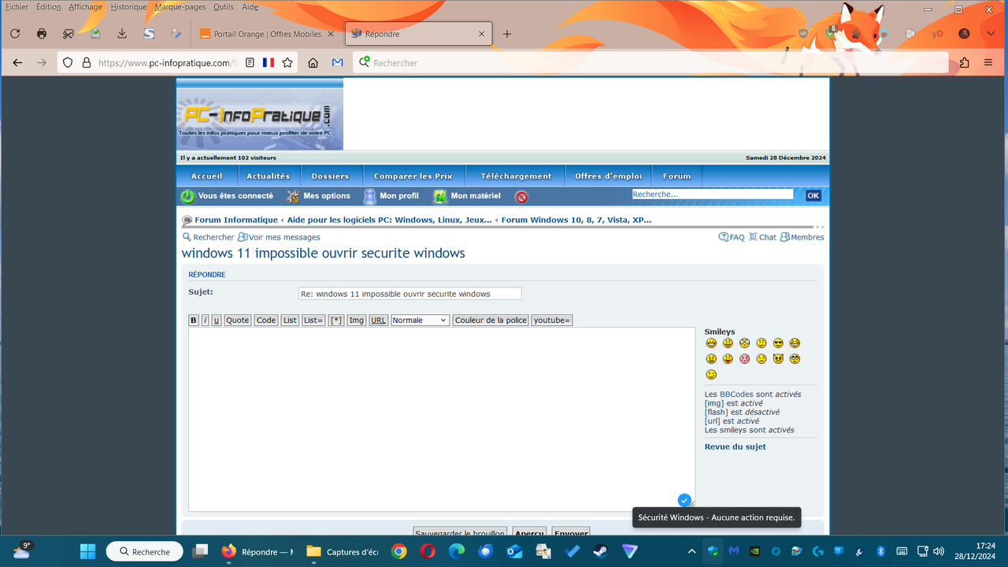
Task: Open the Gmail shortcut icon
Action: pyautogui.click(x=337, y=62)
